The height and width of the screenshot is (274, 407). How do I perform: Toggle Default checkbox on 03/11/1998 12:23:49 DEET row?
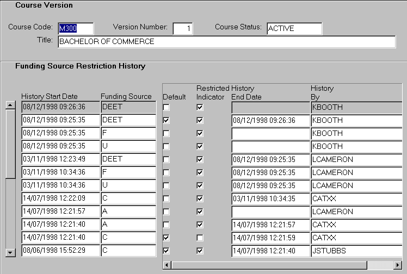point(166,160)
